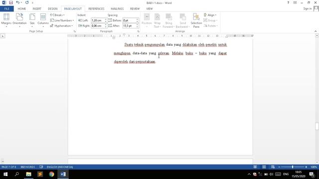The height and width of the screenshot is (179, 319).
Task: Click the Save icon in Quick Access
Action: coord(11,2)
